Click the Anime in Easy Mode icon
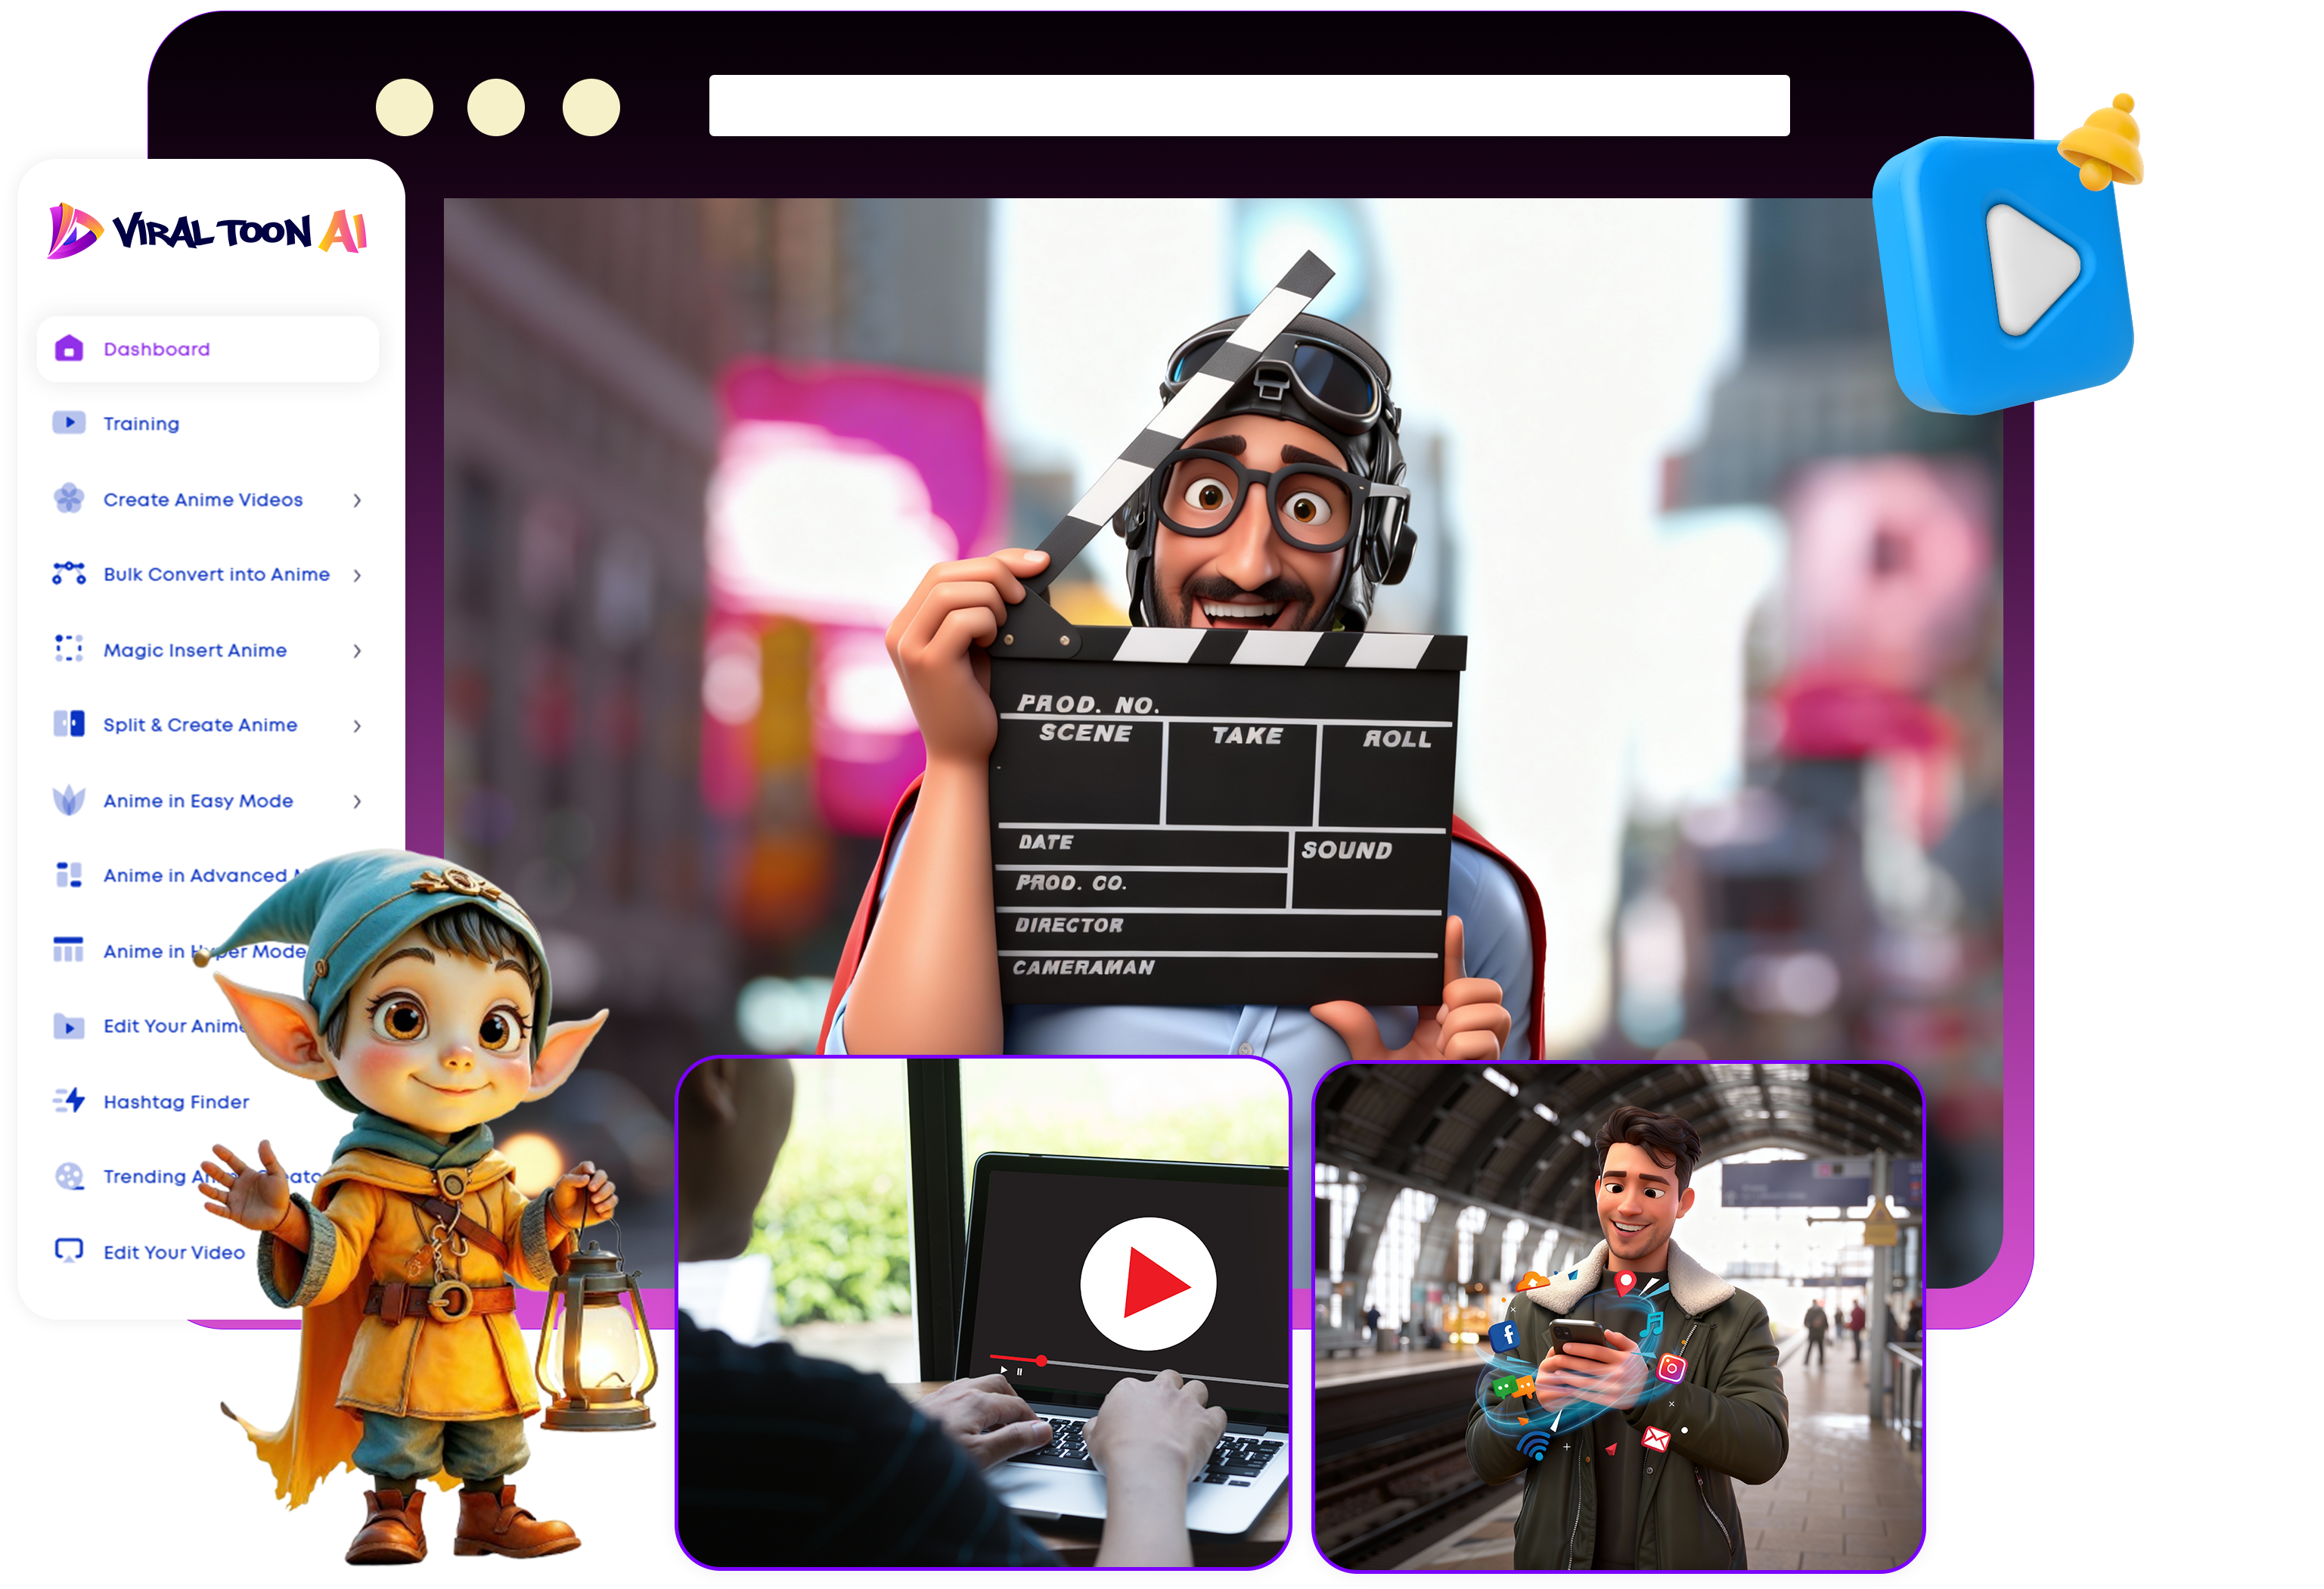 pyautogui.click(x=69, y=801)
